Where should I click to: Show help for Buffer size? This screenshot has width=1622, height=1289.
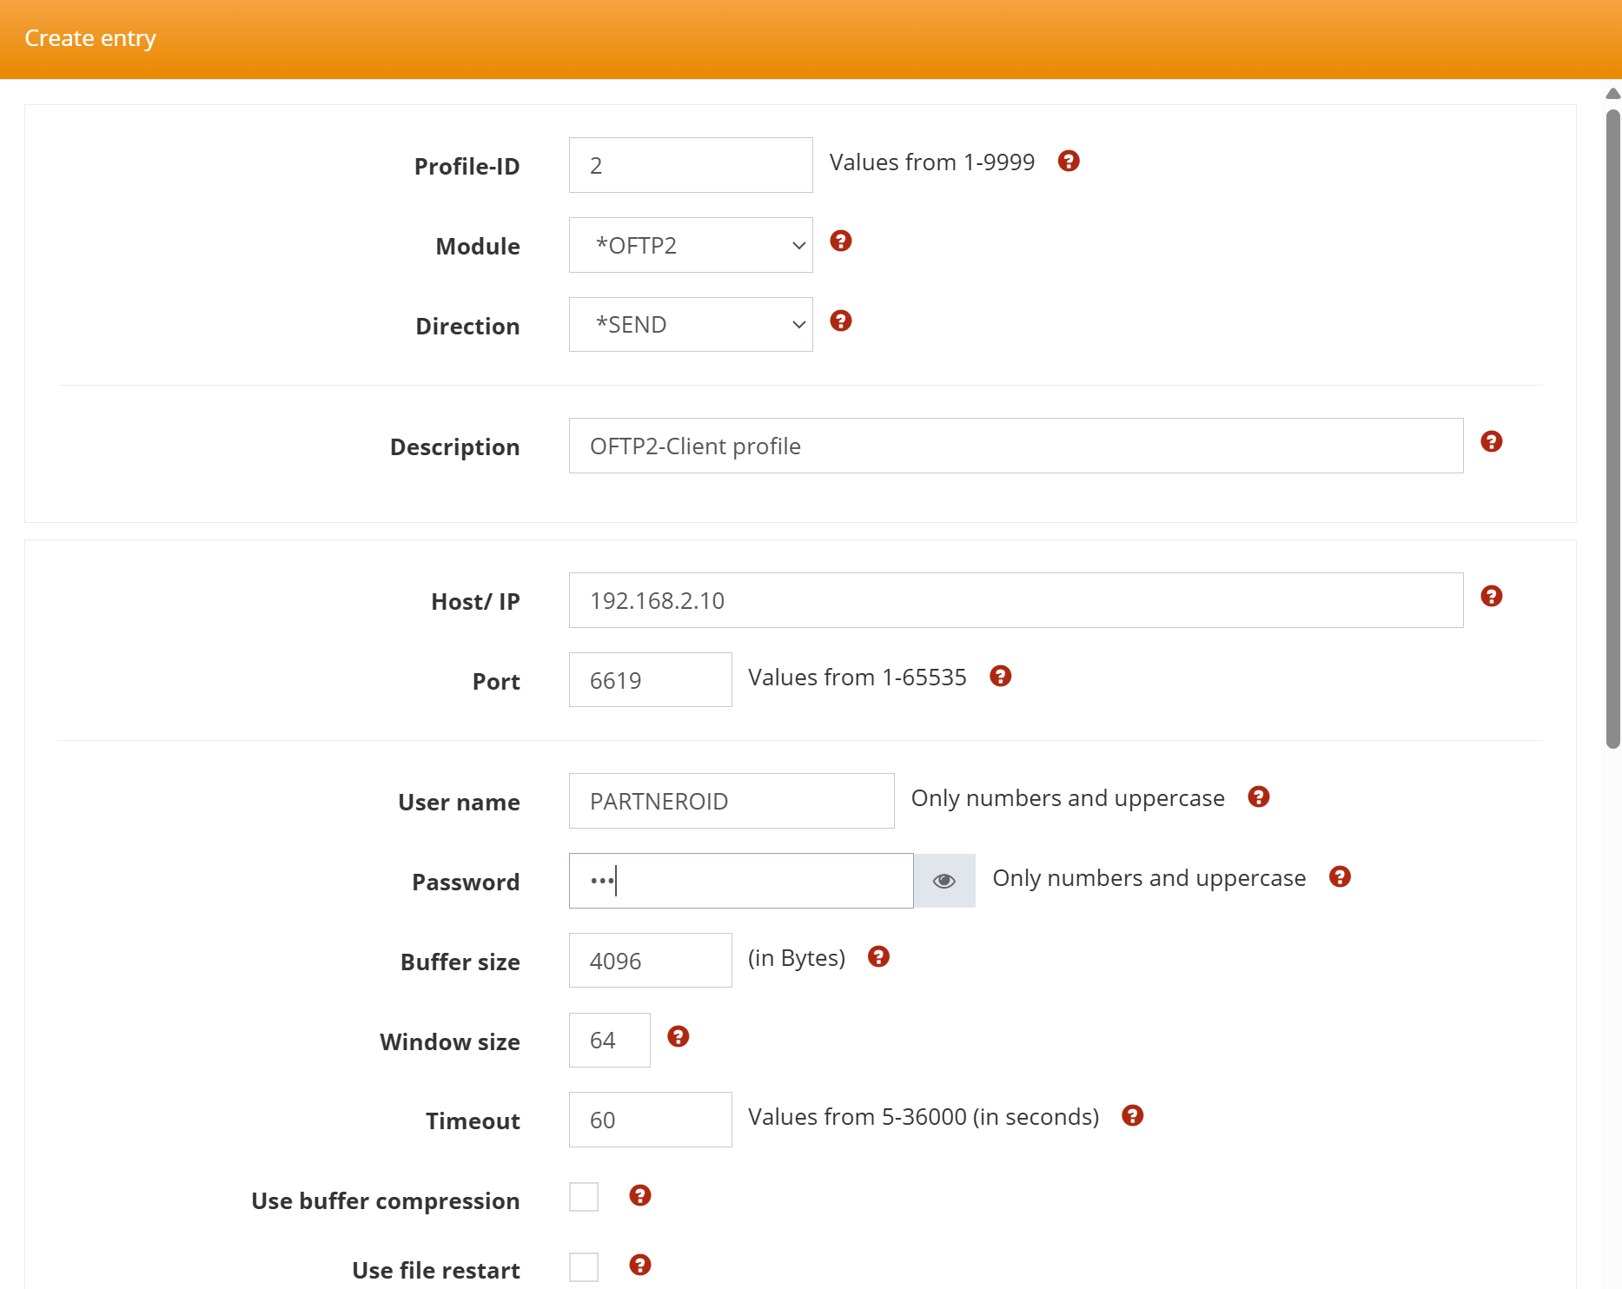pos(878,957)
